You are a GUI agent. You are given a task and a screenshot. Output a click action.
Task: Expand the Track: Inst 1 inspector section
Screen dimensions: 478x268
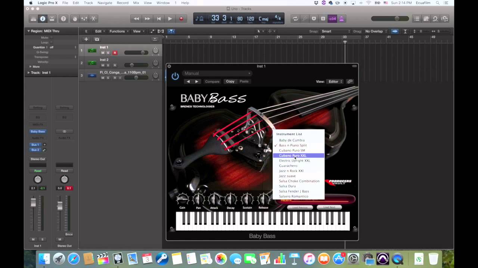click(x=28, y=73)
